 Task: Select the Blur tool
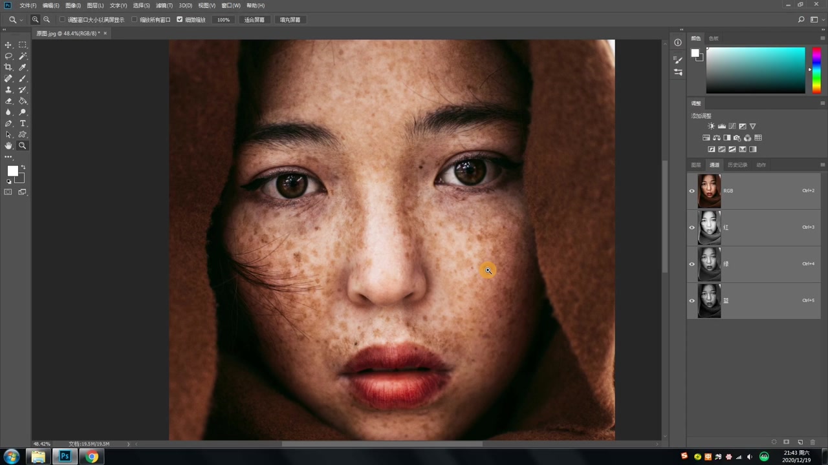8,112
